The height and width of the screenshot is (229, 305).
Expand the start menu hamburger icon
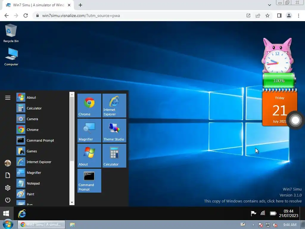coord(8,98)
